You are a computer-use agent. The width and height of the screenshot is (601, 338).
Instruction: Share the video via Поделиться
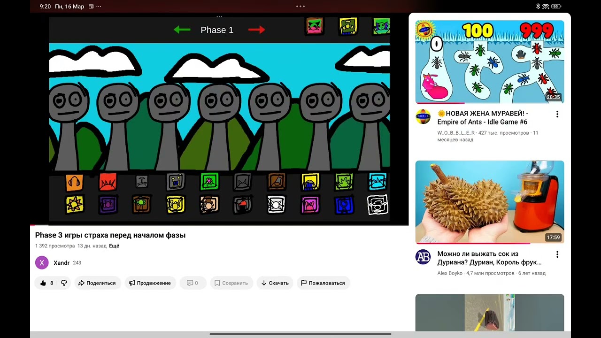pyautogui.click(x=97, y=283)
